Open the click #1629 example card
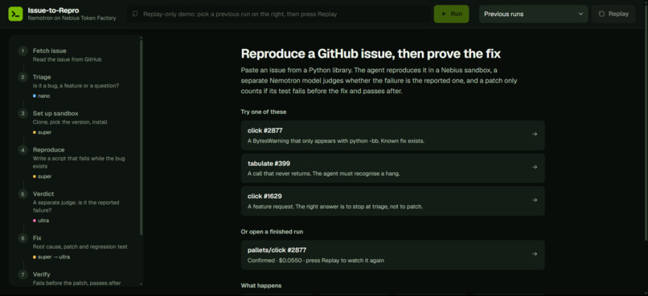 pyautogui.click(x=392, y=201)
